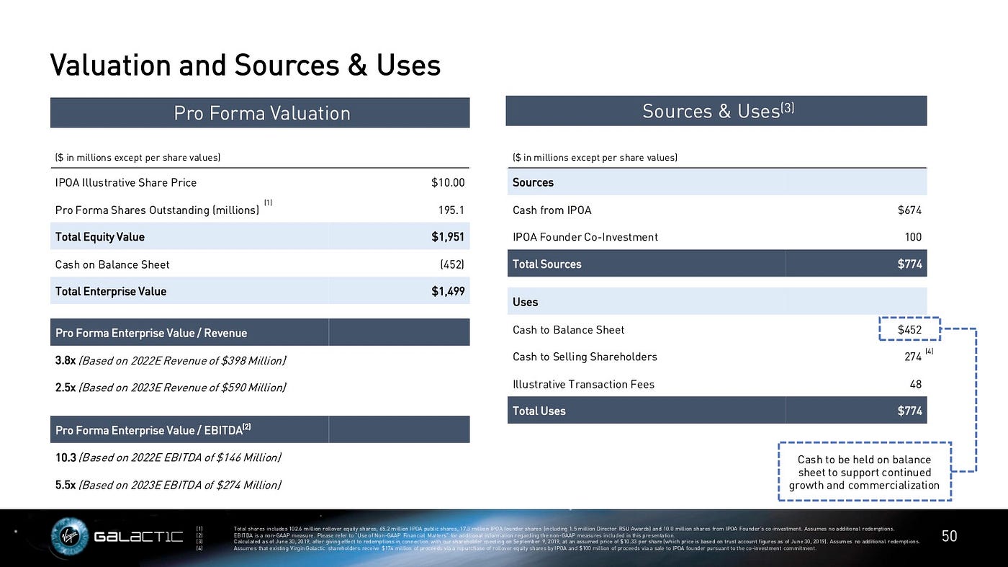Image resolution: width=1008 pixels, height=567 pixels.
Task: Click 'Cash on Balance Sheet' row label
Action: [x=112, y=264]
